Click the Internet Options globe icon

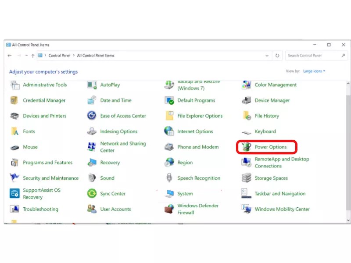click(169, 131)
